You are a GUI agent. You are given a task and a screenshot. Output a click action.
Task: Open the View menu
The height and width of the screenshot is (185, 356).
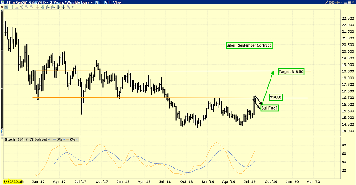coord(117,3)
